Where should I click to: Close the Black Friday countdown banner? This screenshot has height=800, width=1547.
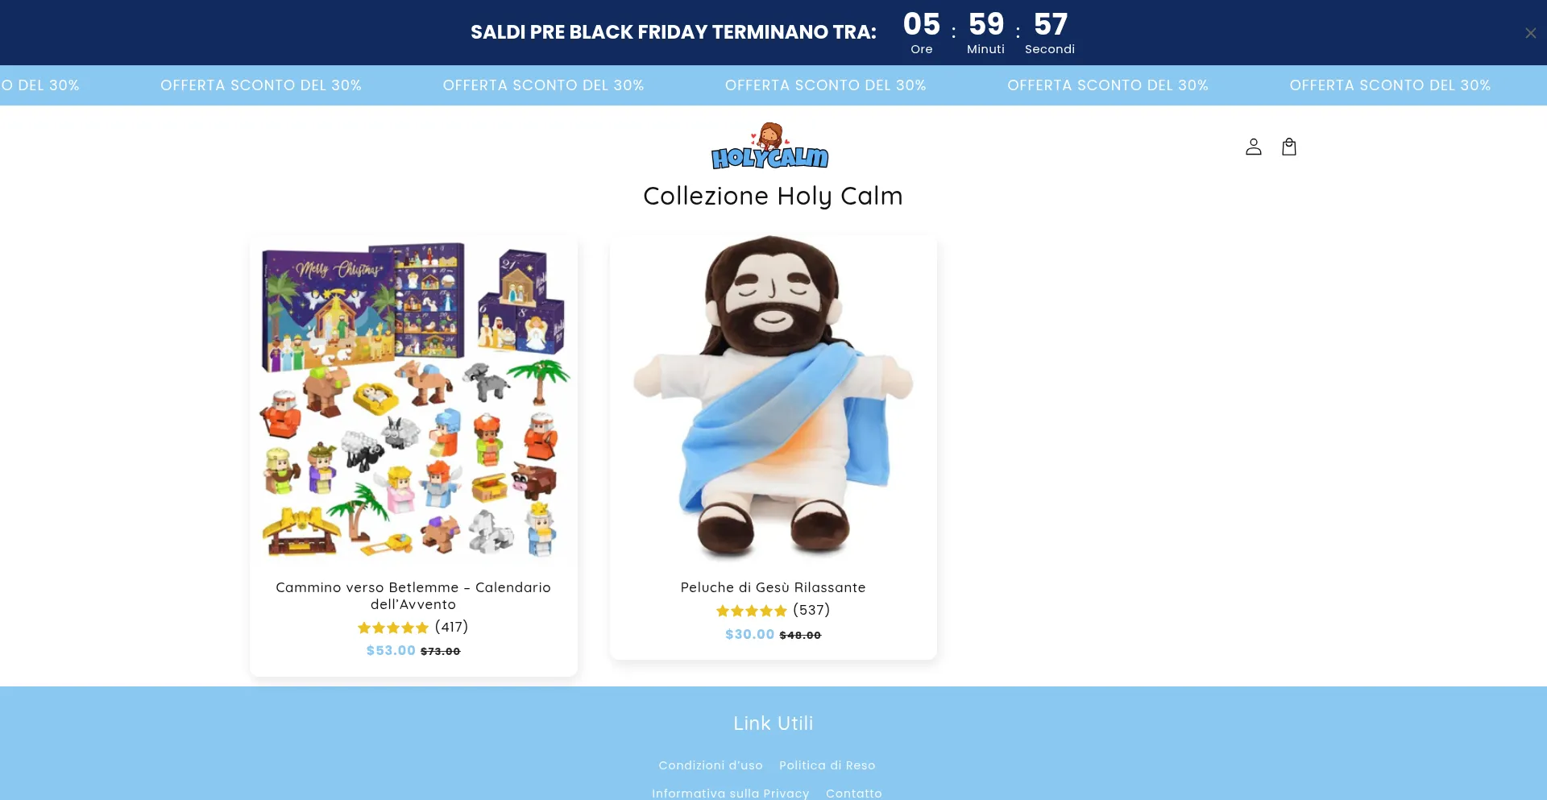coord(1530,33)
